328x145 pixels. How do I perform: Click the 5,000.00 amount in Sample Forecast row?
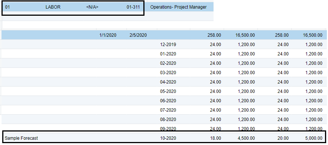314,138
